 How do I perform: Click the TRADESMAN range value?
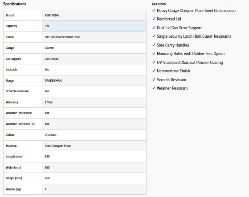[53, 81]
